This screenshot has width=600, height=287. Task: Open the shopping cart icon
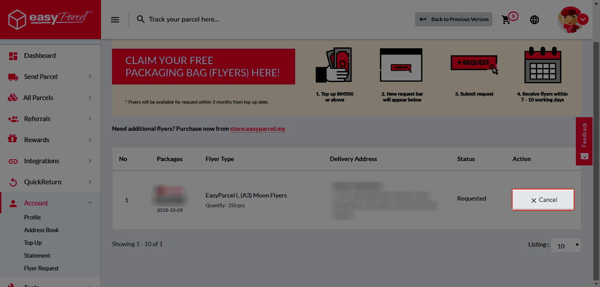click(506, 20)
